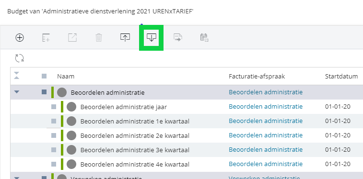Click the calendar schedule toolbar icon

pyautogui.click(x=204, y=37)
